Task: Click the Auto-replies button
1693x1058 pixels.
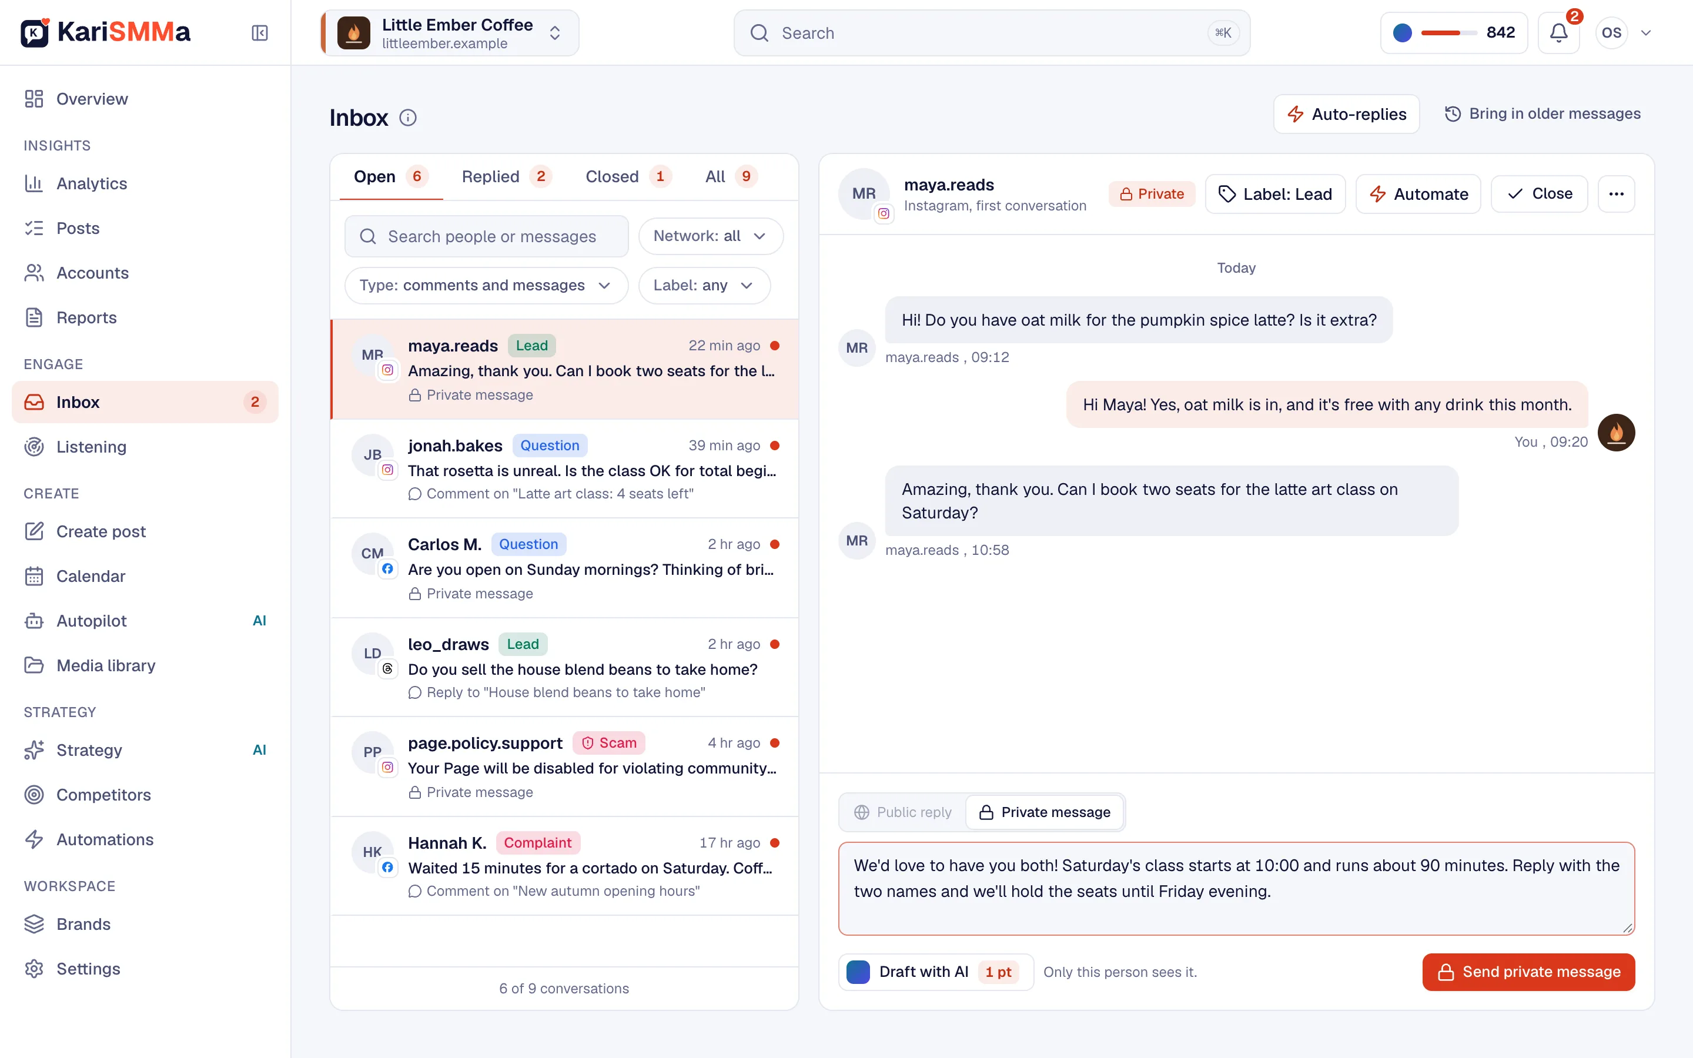Action: (1346, 114)
